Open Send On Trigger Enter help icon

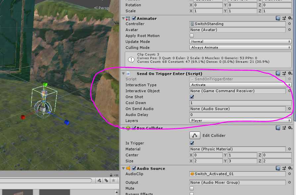coord(278,73)
